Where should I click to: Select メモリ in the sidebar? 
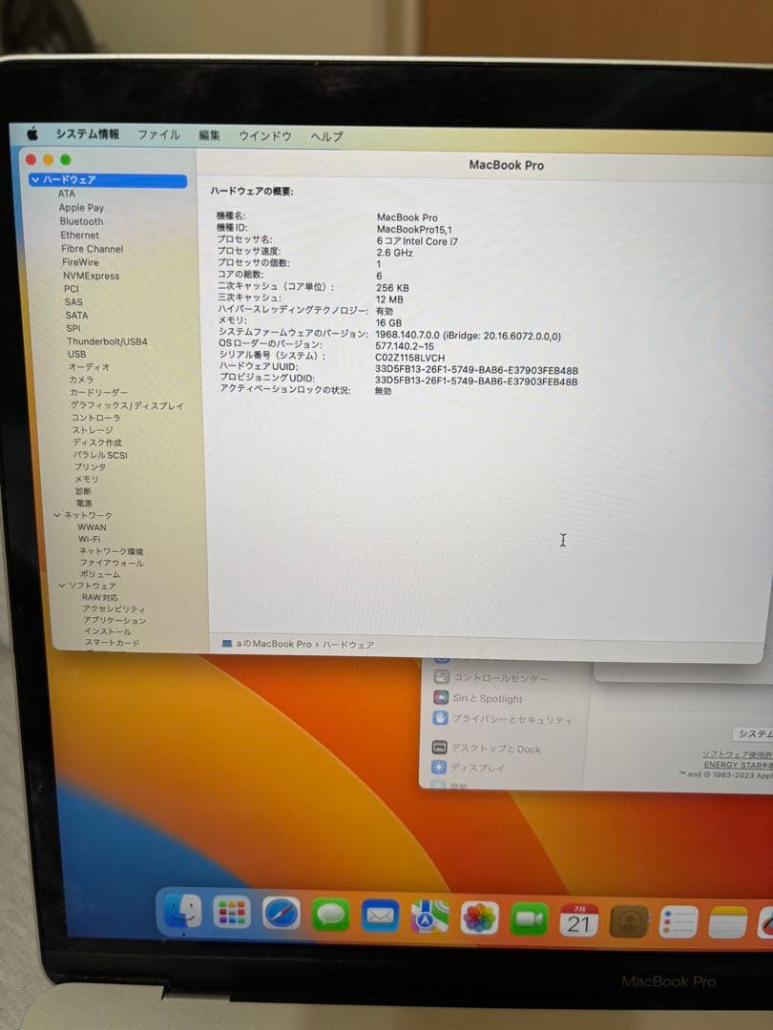(86, 480)
